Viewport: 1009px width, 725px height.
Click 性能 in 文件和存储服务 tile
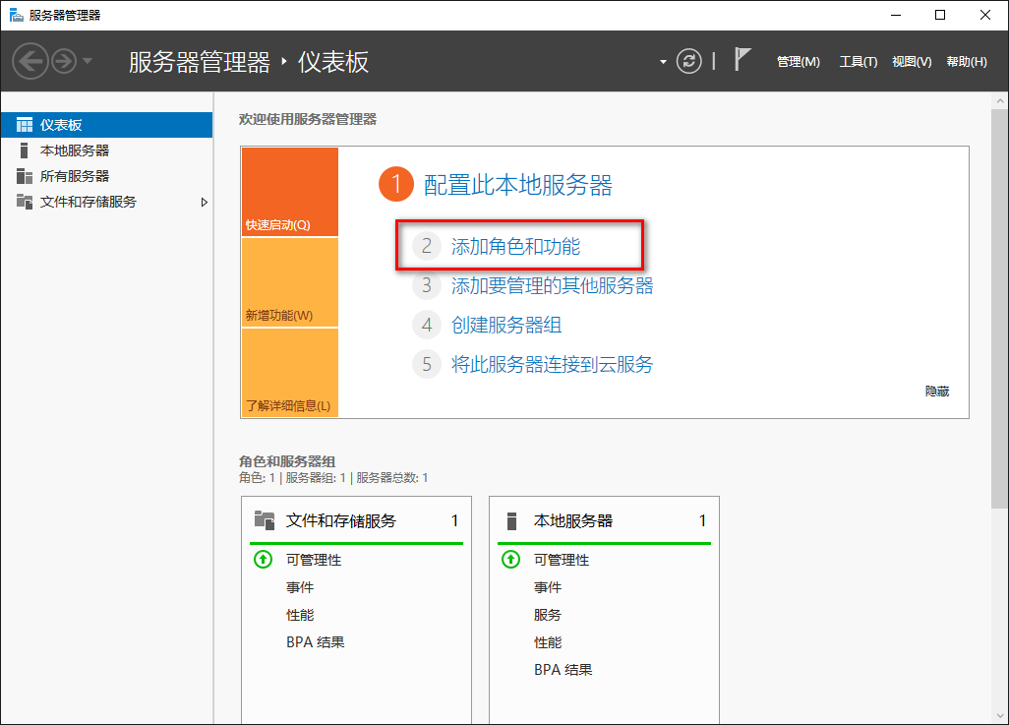pyautogui.click(x=300, y=615)
